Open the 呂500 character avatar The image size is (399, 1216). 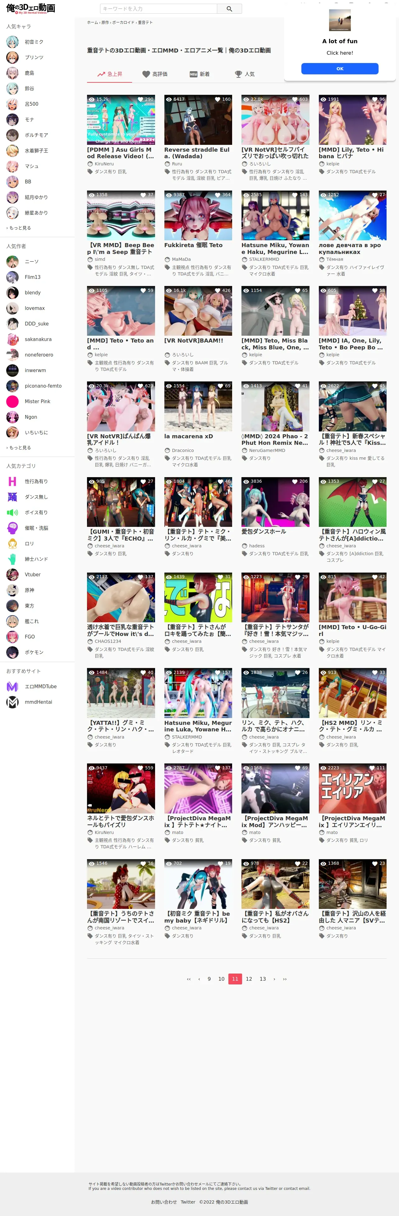(12, 104)
